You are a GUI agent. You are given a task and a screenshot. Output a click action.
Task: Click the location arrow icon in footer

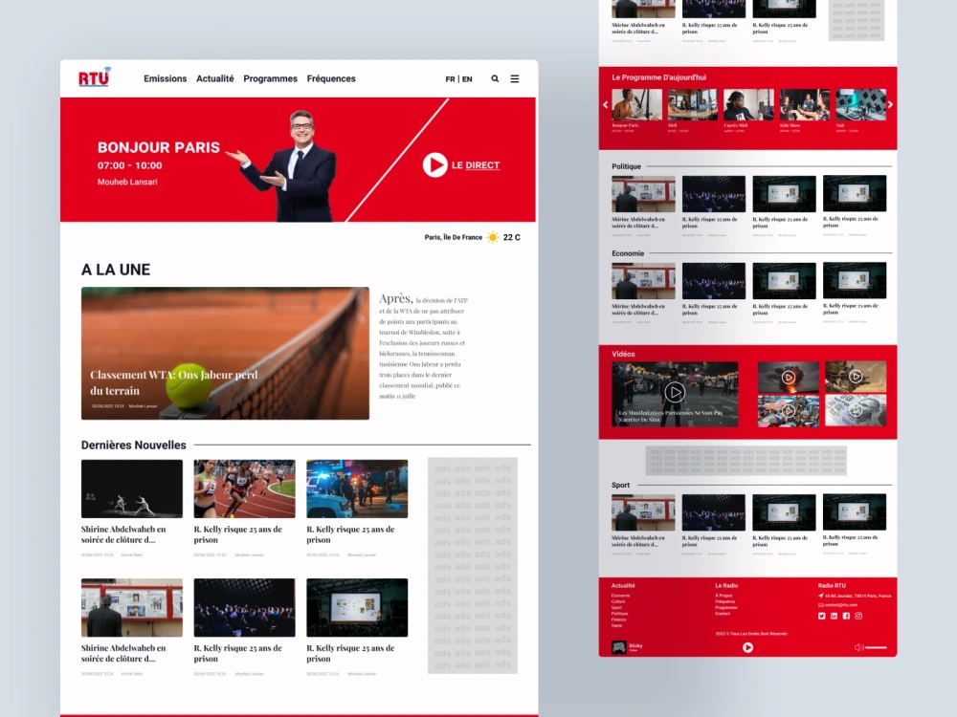click(x=821, y=596)
